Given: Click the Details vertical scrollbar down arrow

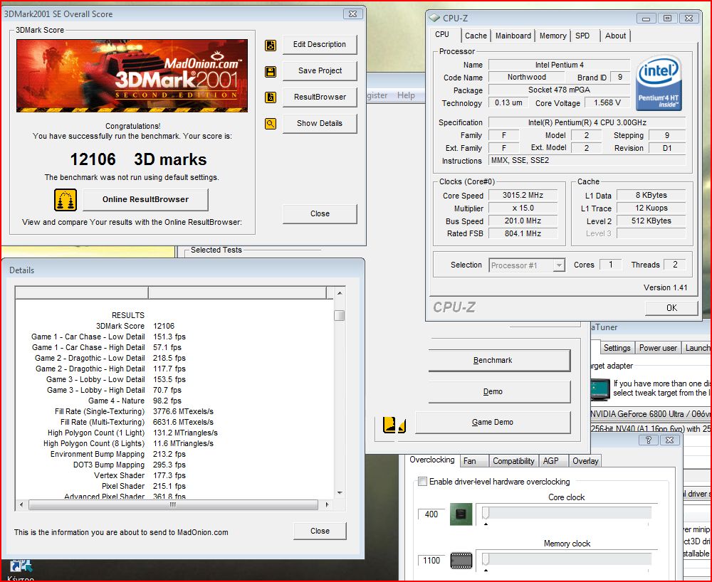Looking at the screenshot, I should click(340, 493).
